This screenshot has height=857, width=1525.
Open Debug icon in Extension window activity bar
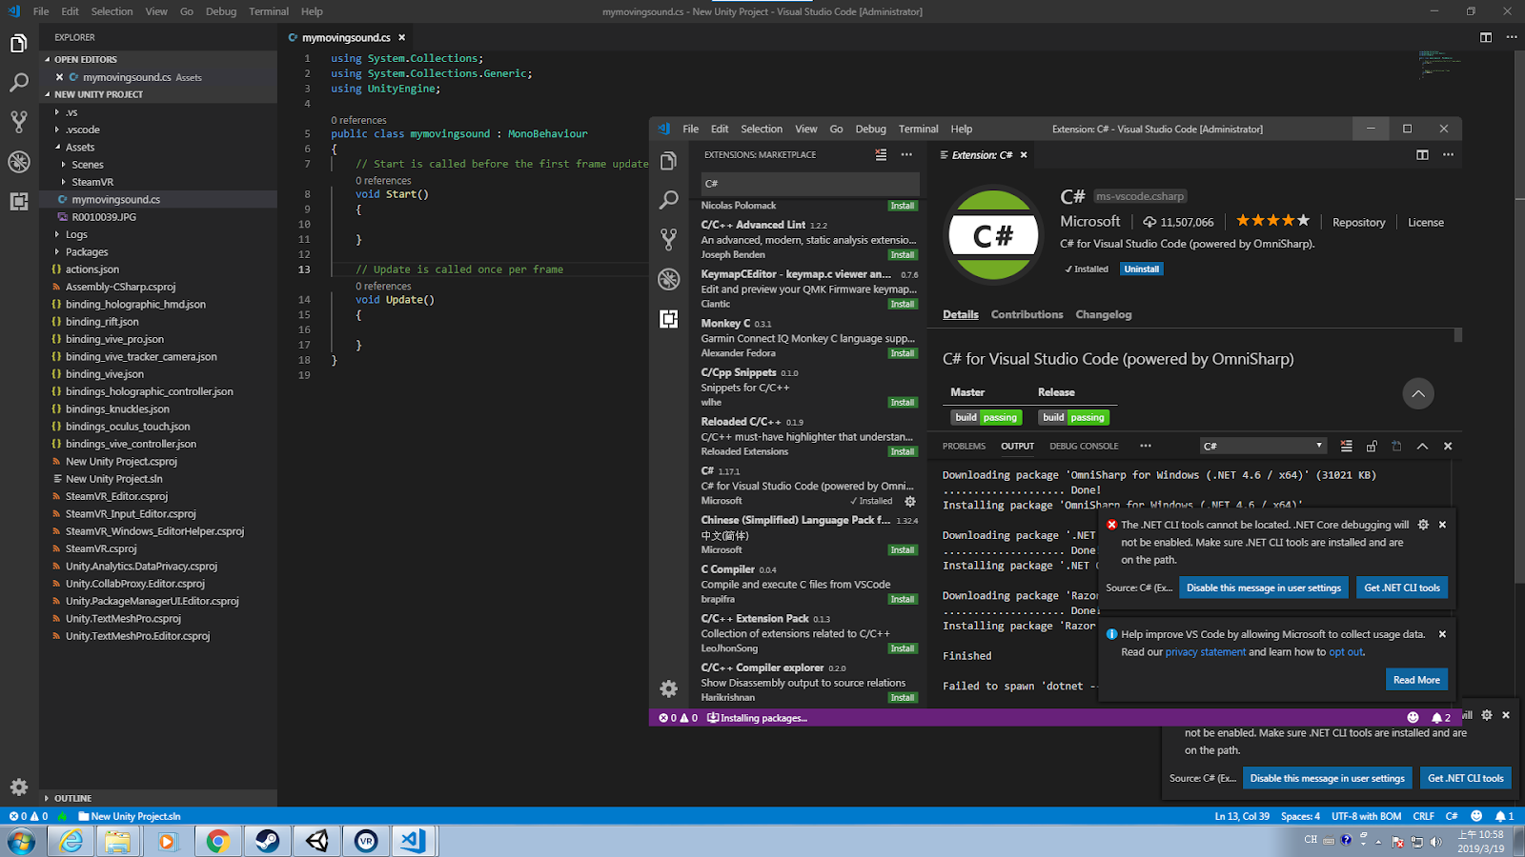[x=669, y=279]
